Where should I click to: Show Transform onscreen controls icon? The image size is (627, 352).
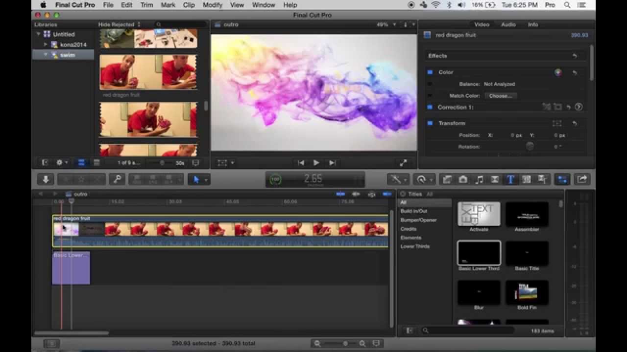click(x=557, y=123)
